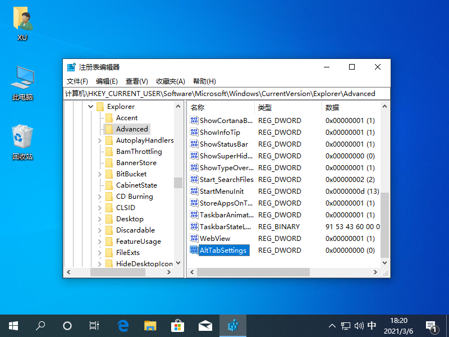449x337 pixels.
Task: Open the 编辑 menu
Action: (x=107, y=81)
